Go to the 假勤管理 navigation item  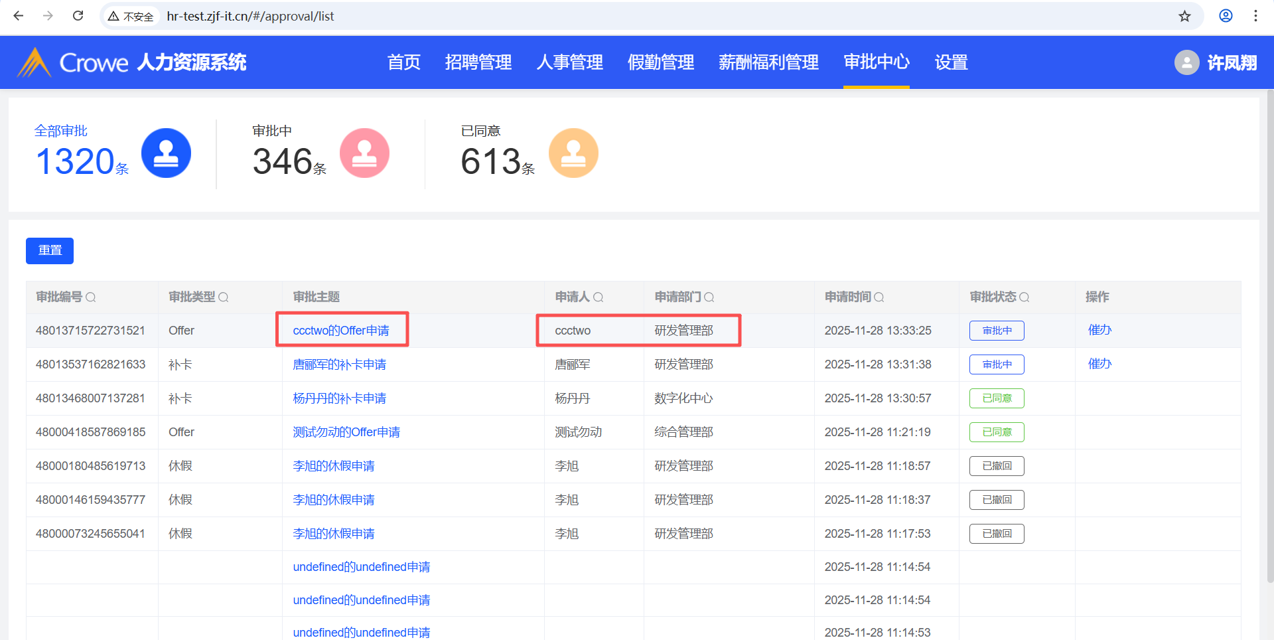[x=660, y=62]
